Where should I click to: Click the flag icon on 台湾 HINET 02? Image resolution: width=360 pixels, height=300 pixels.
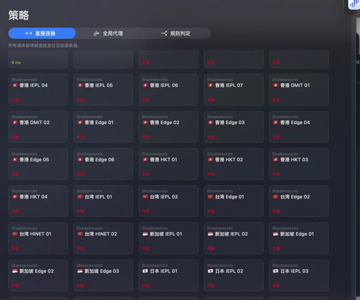pyautogui.click(x=80, y=234)
